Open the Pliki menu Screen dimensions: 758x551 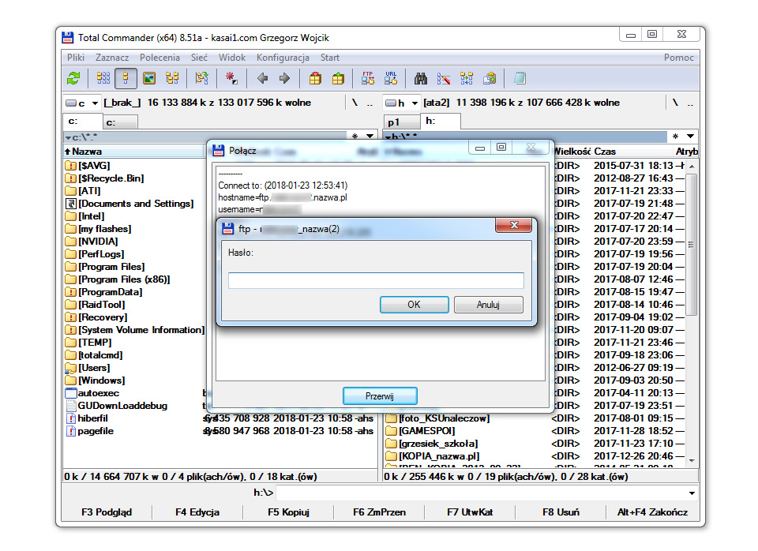pos(76,58)
